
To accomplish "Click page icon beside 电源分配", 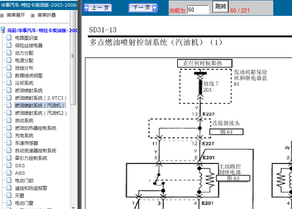I will pyautogui.click(x=9, y=60).
